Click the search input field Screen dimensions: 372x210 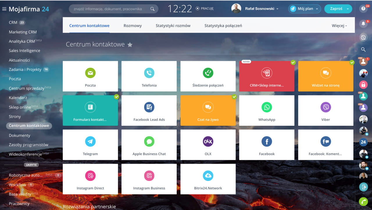[110, 9]
